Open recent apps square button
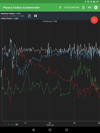100x133 pixels. point(67,130)
